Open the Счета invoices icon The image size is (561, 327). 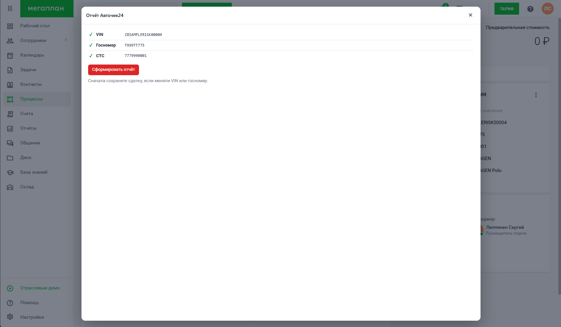pos(10,114)
